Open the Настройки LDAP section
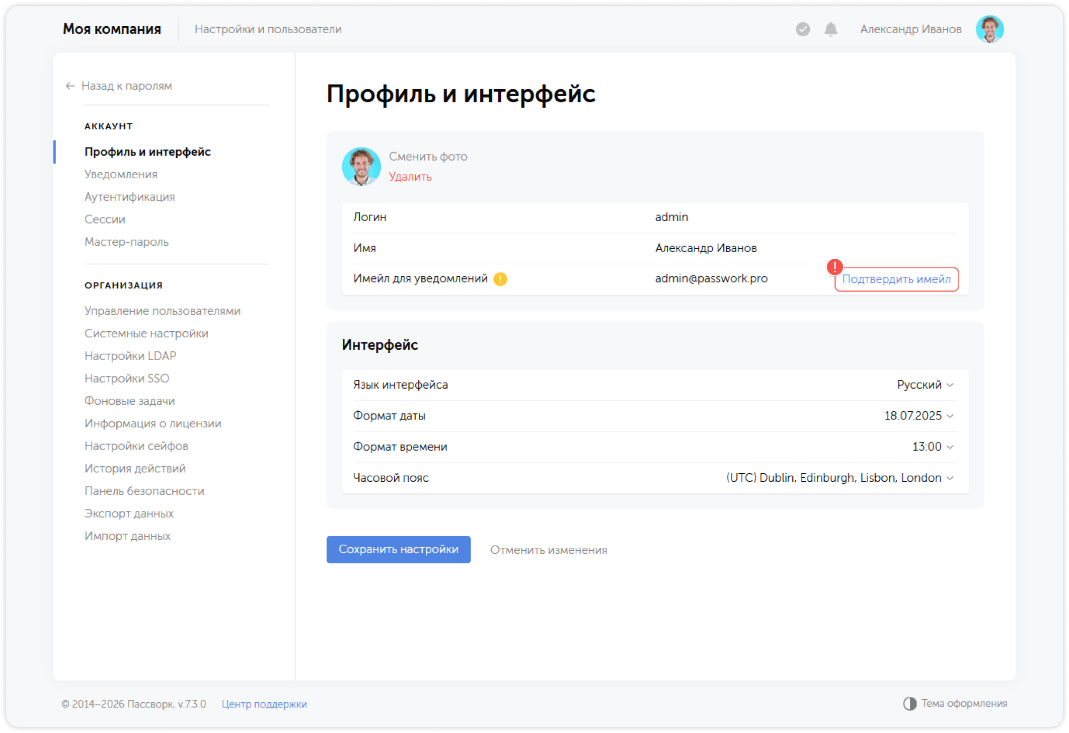1069x733 pixels. point(130,356)
